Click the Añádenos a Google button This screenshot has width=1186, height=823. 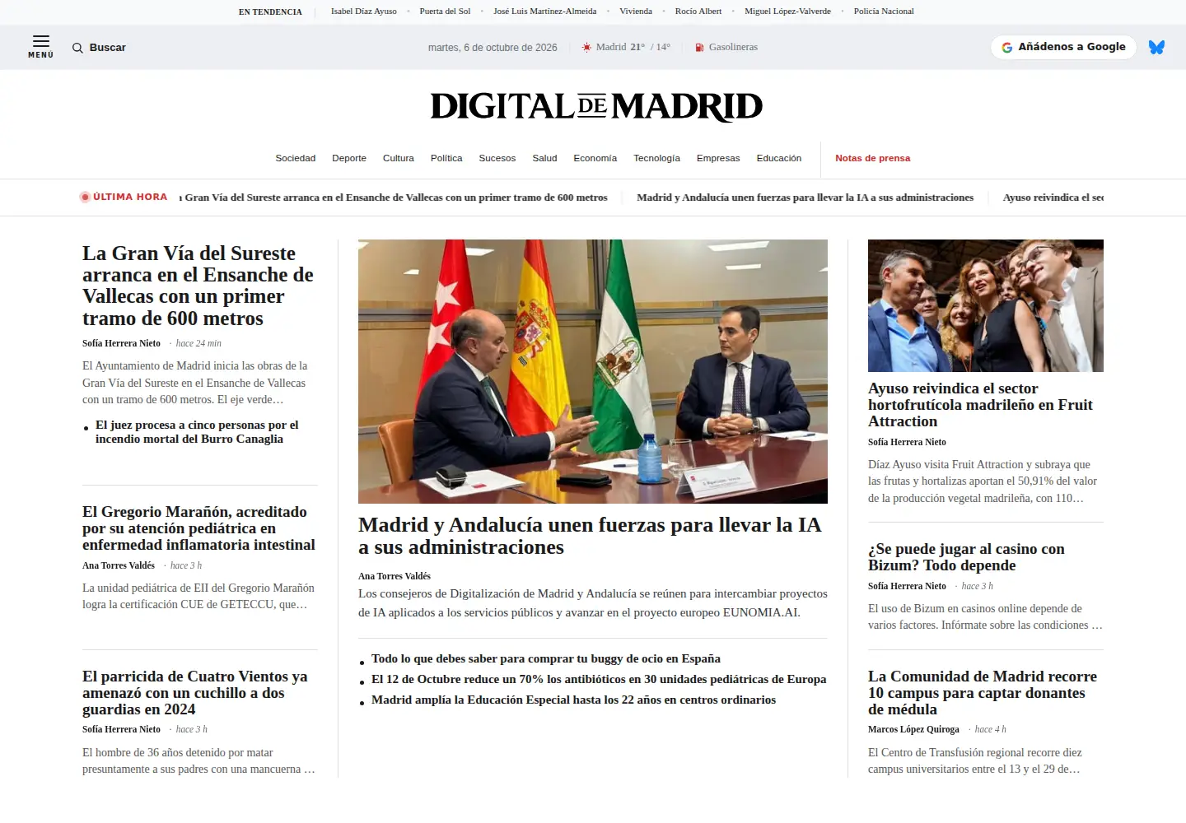coord(1063,48)
